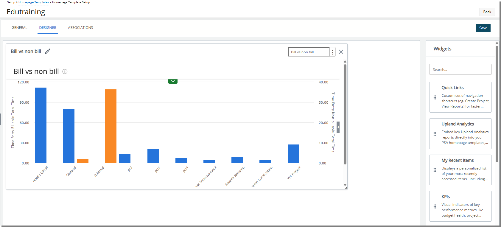Select the KPIs widget card

point(460,206)
